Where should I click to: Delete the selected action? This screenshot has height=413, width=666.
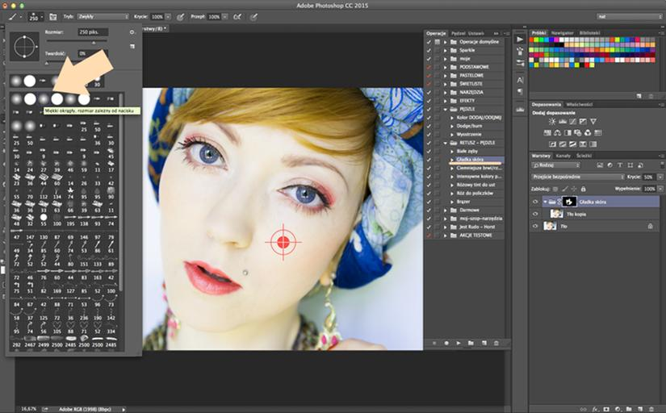(496, 343)
